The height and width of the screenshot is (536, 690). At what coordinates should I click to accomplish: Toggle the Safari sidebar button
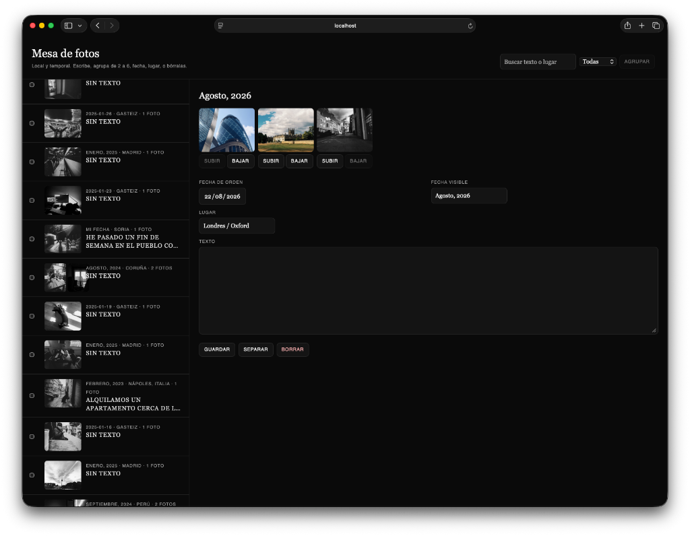[x=68, y=26]
